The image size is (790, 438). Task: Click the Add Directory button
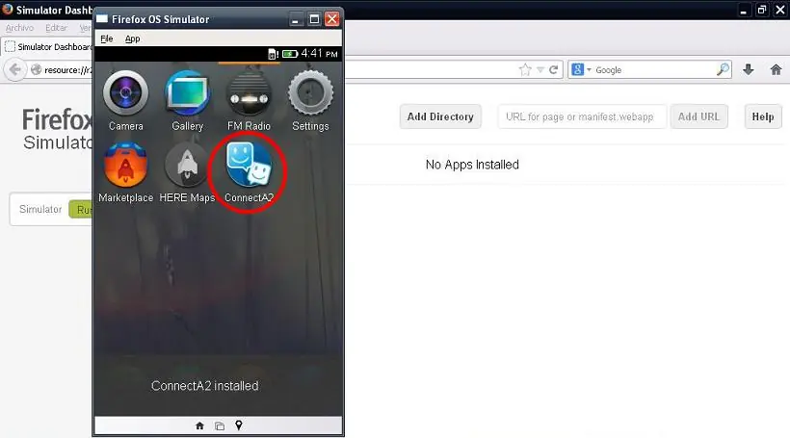[x=440, y=116]
